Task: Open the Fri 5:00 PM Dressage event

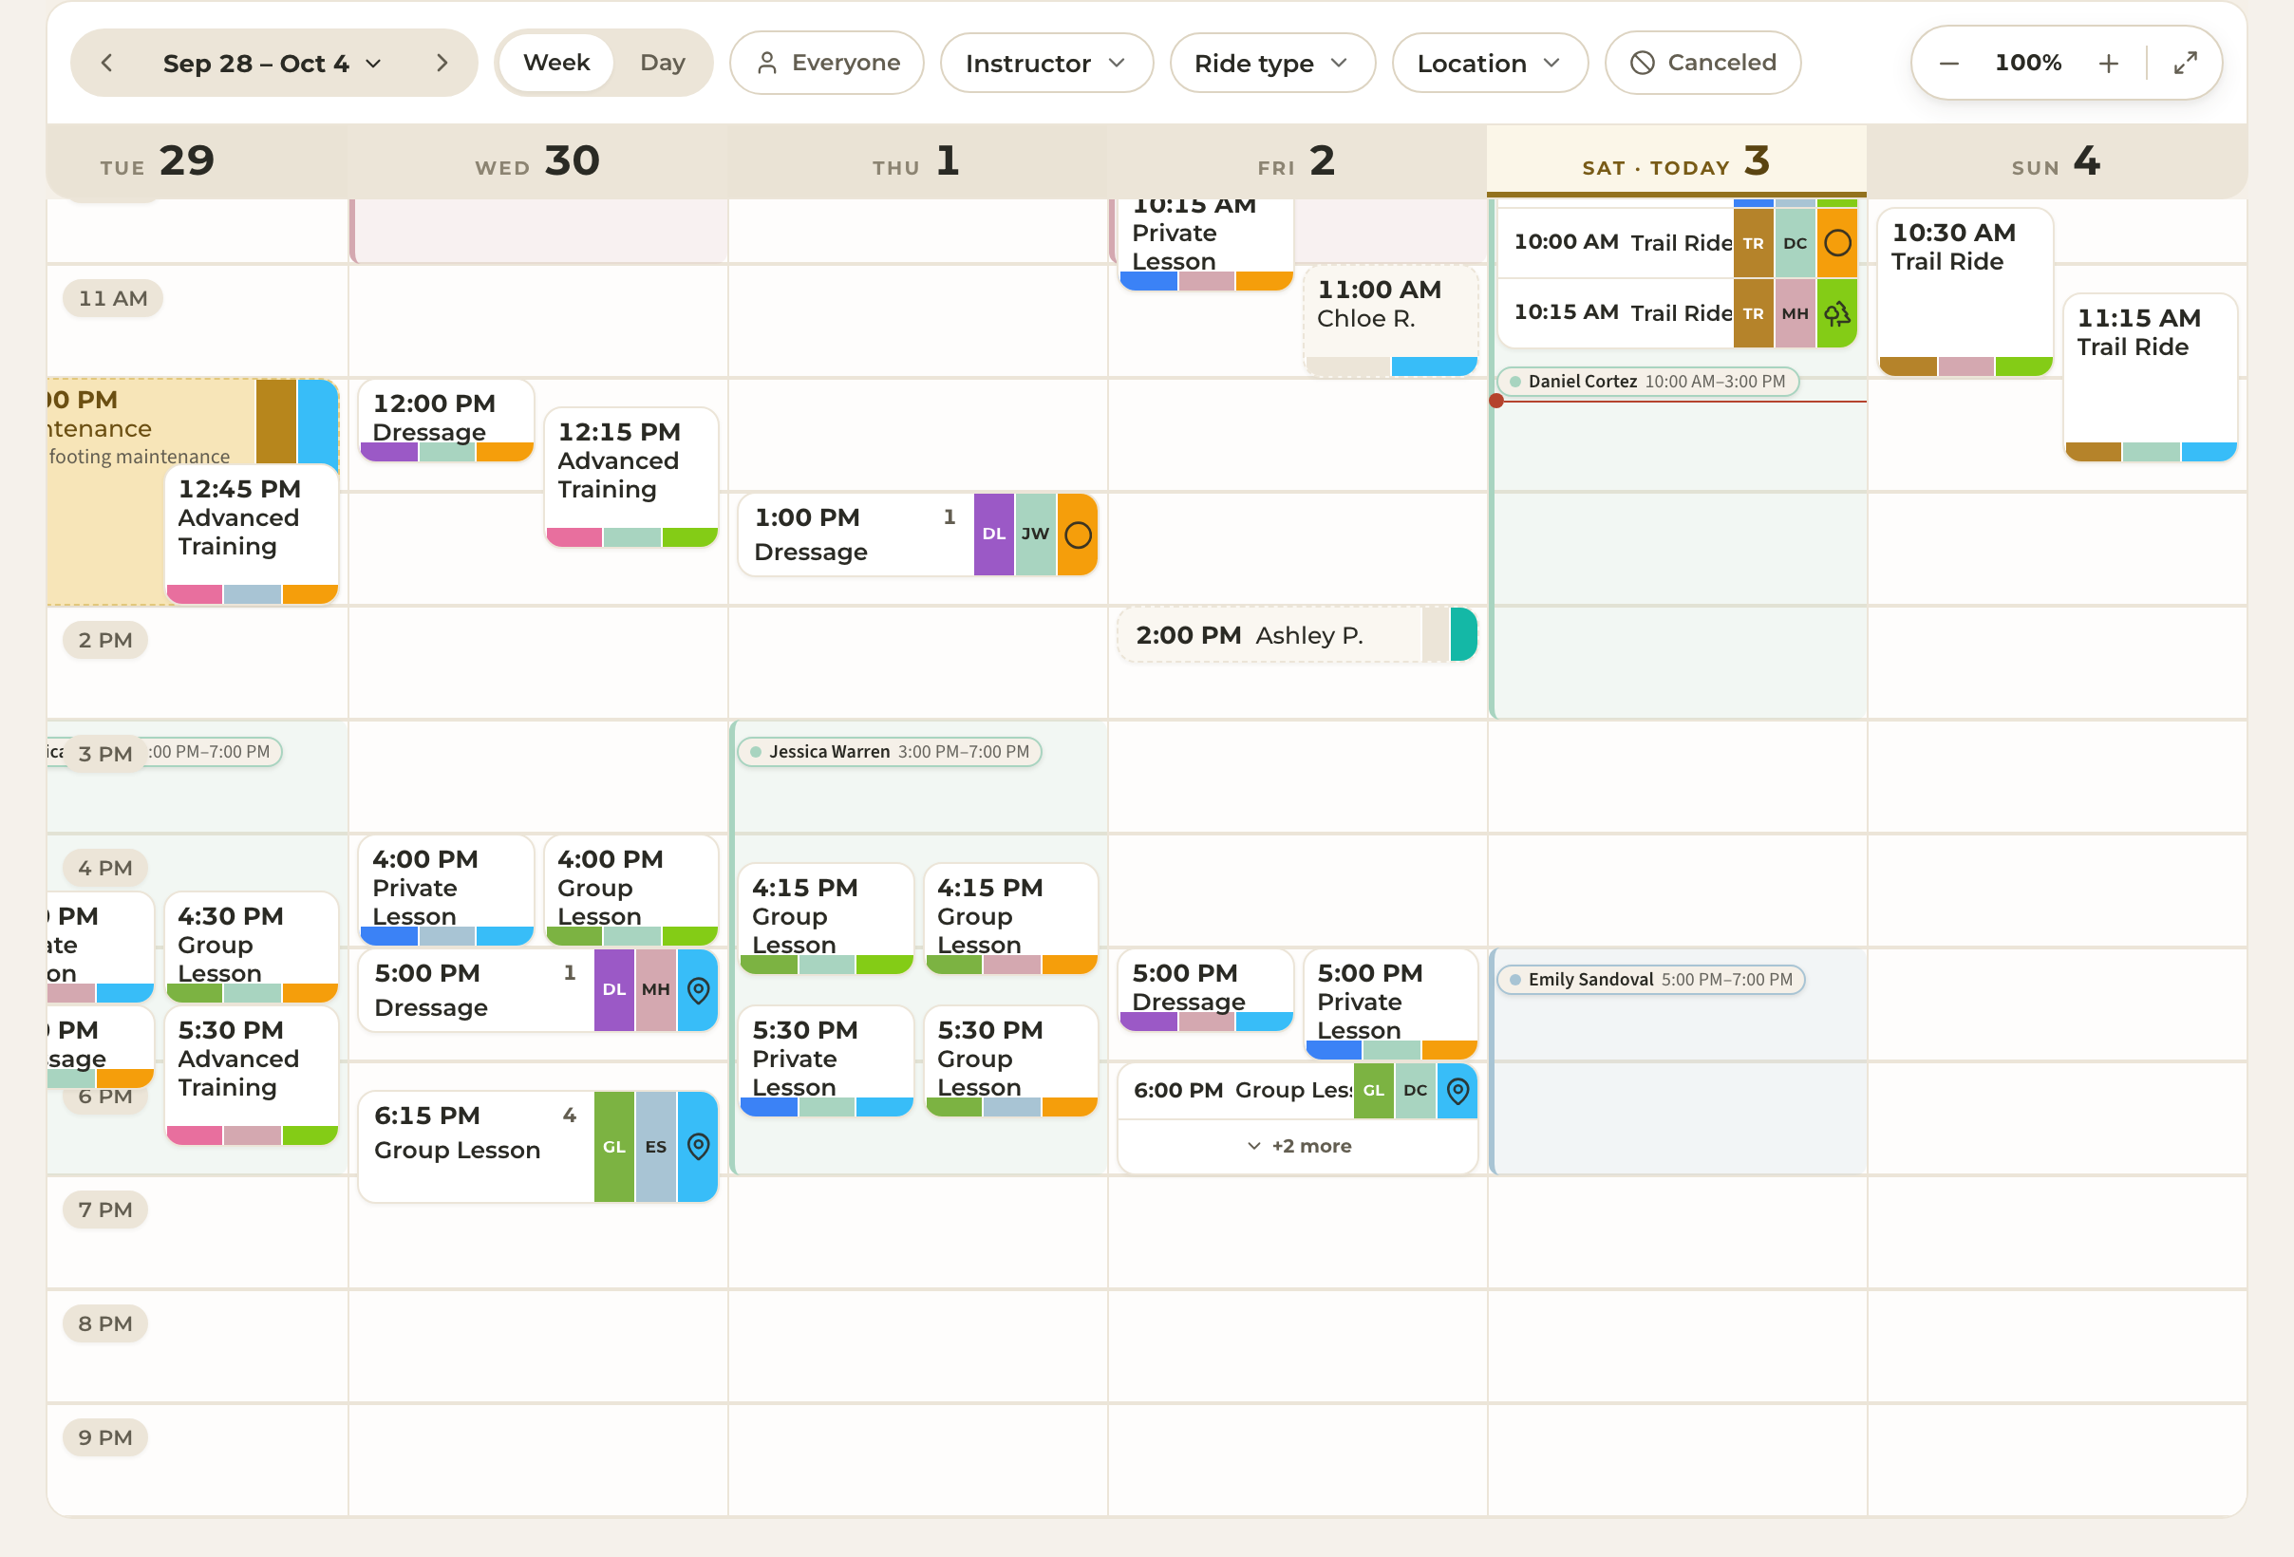Action: [x=1206, y=990]
